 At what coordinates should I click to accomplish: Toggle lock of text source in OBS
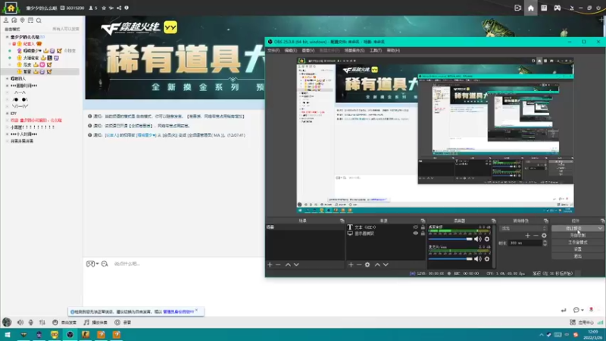[x=423, y=227]
